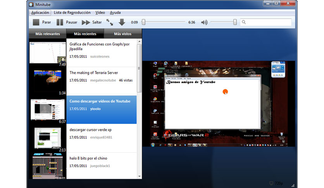Image resolution: width=324 pixels, height=188 pixels.
Task: Click the Youtube download thumbnail (6:37)
Action: (x=48, y=110)
